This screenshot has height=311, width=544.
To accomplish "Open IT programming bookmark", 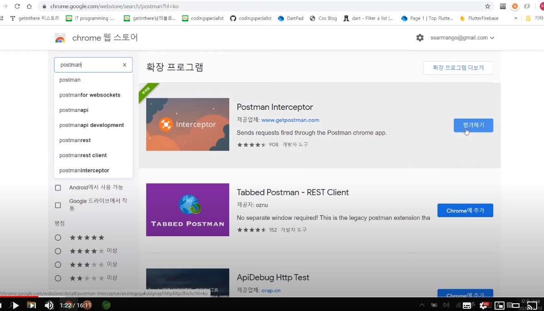I will pyautogui.click(x=90, y=19).
